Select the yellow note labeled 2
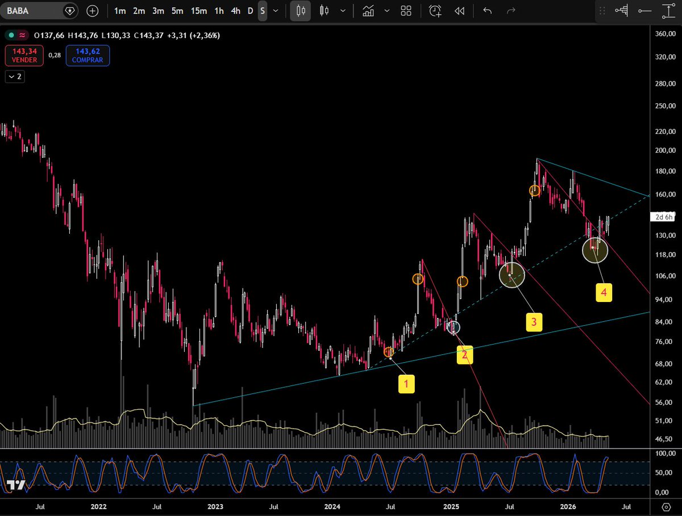This screenshot has width=682, height=516. [465, 355]
